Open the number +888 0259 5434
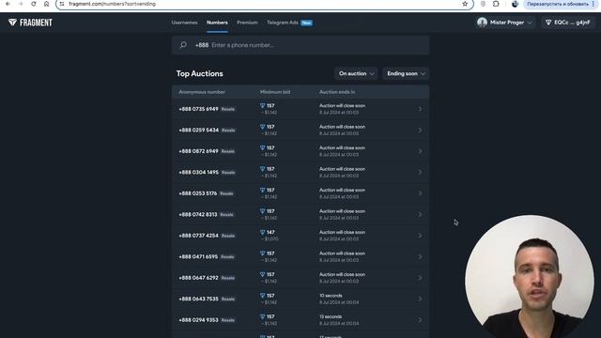The width and height of the screenshot is (601, 338). coord(198,131)
